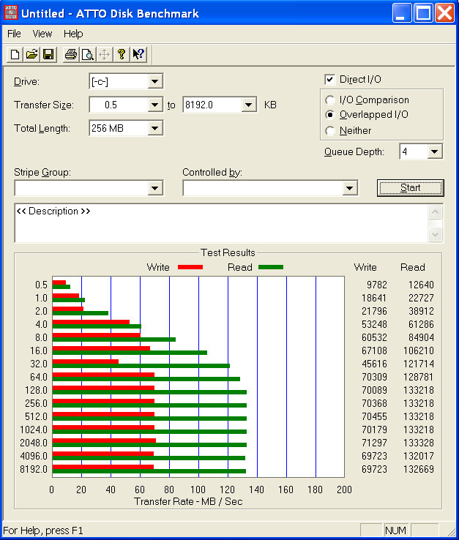Screen dimensions: 459x540
Task: Click the read value 84904
Action: (421, 337)
